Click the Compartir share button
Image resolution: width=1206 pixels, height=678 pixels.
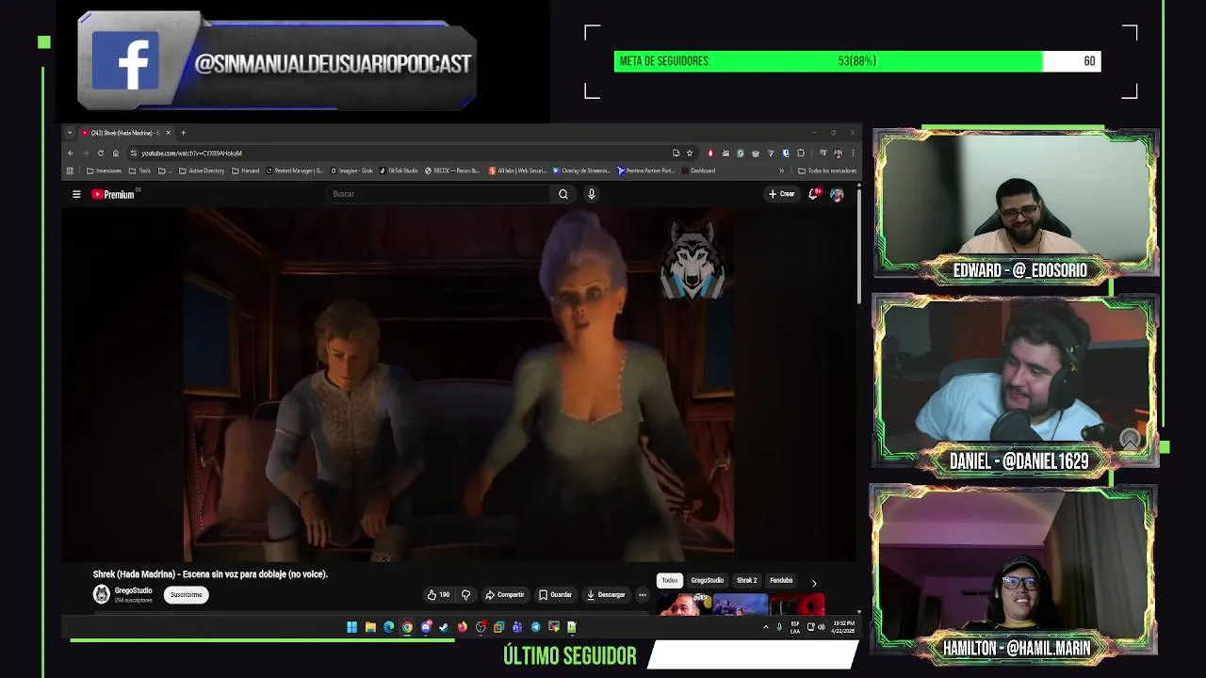pos(505,595)
